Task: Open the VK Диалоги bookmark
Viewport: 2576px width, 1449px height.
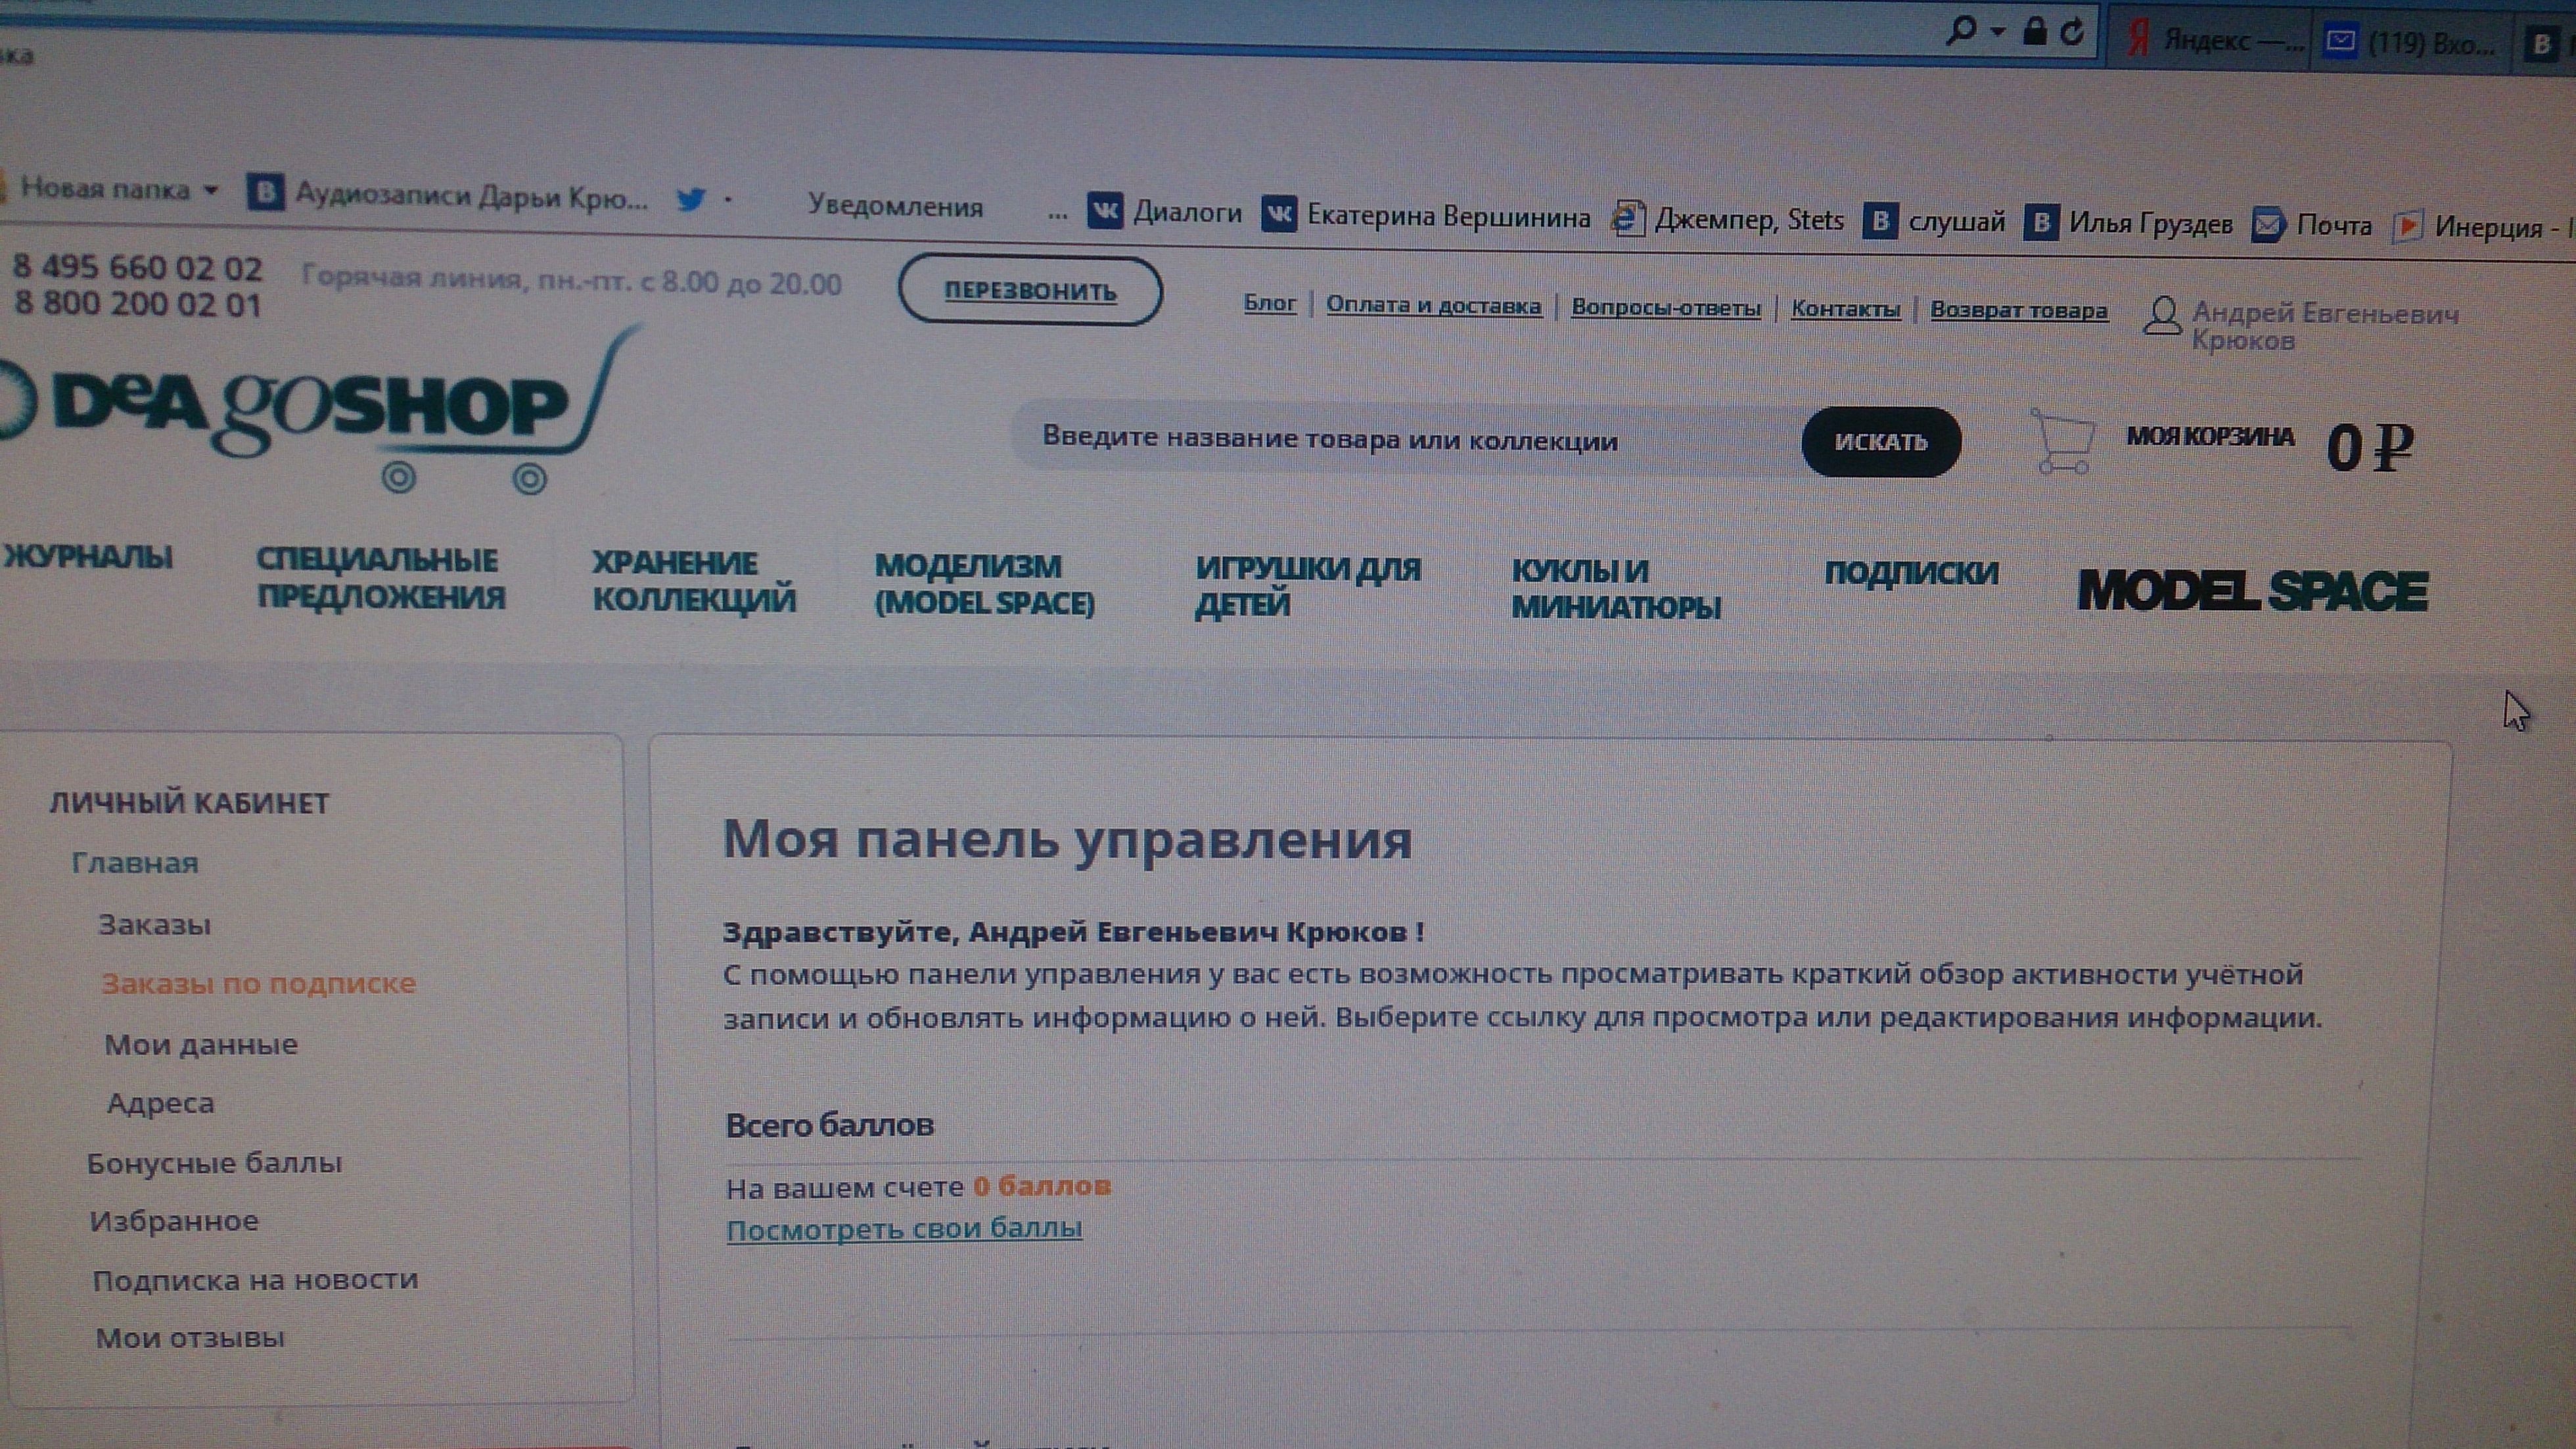Action: [1165, 212]
